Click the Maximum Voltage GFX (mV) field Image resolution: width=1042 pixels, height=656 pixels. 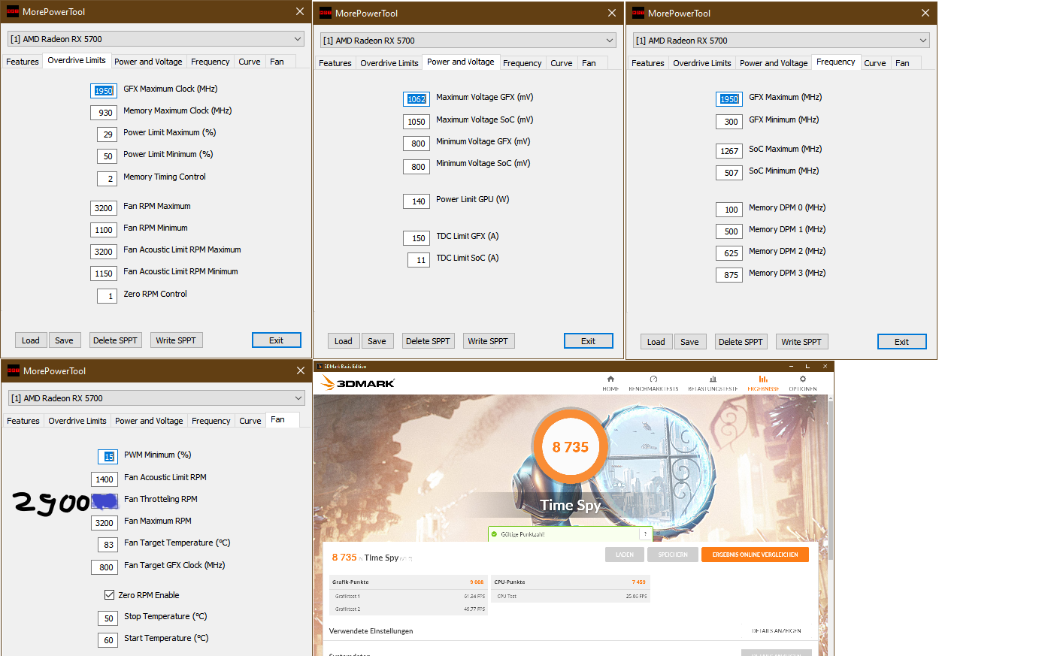(x=416, y=99)
